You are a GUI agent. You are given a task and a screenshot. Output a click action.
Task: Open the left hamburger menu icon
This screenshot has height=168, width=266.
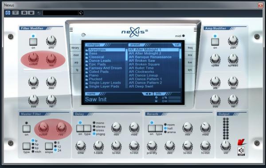coord(71,30)
